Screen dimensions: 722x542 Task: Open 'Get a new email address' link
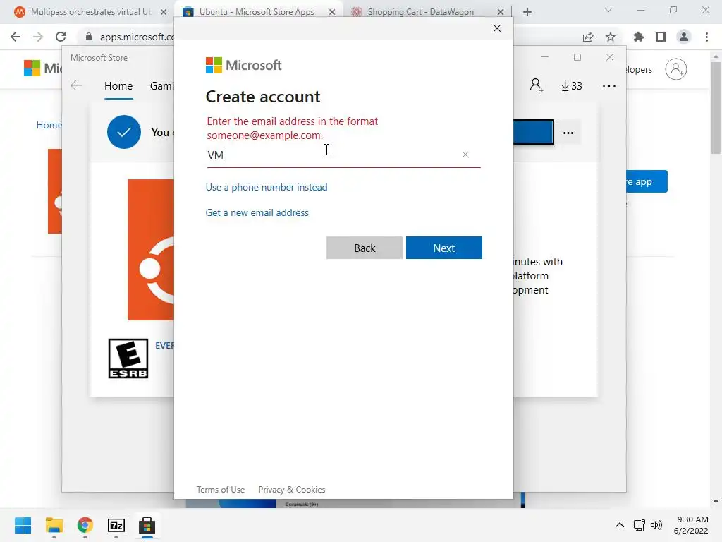(257, 212)
